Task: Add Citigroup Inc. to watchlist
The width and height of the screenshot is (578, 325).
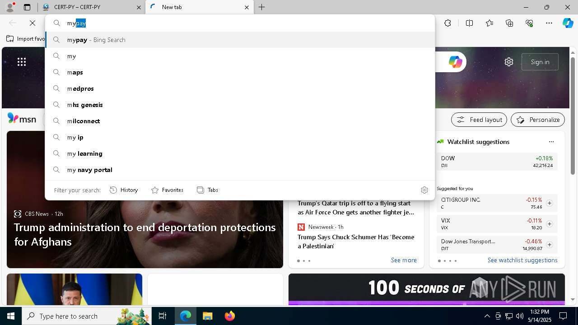Action: (549, 203)
